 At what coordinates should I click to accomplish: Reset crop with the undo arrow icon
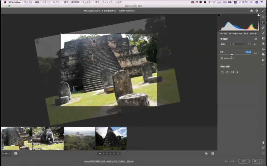click(x=255, y=39)
